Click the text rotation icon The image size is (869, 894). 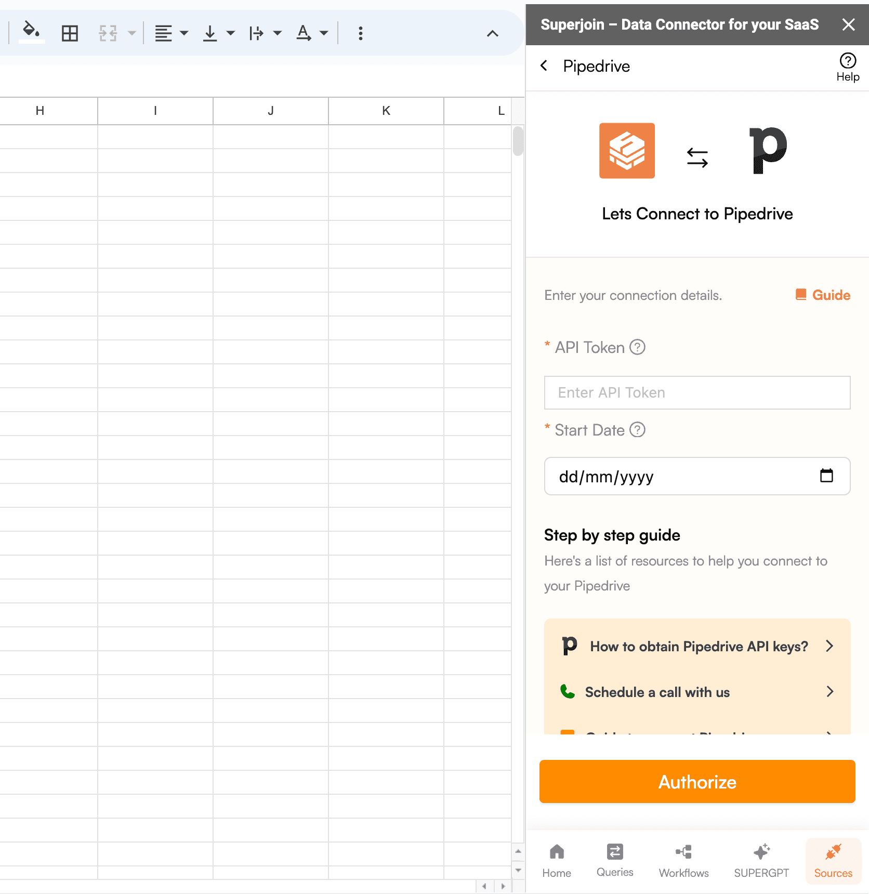[x=304, y=33]
